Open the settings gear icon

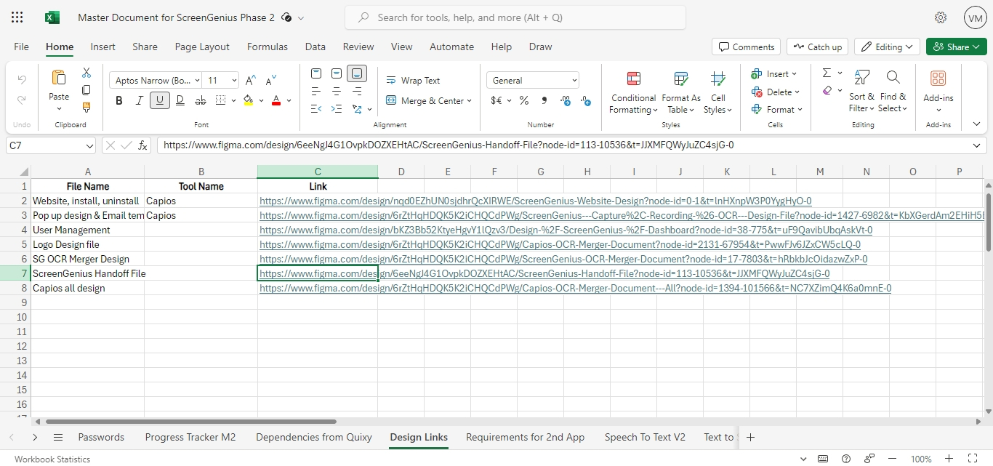click(941, 17)
